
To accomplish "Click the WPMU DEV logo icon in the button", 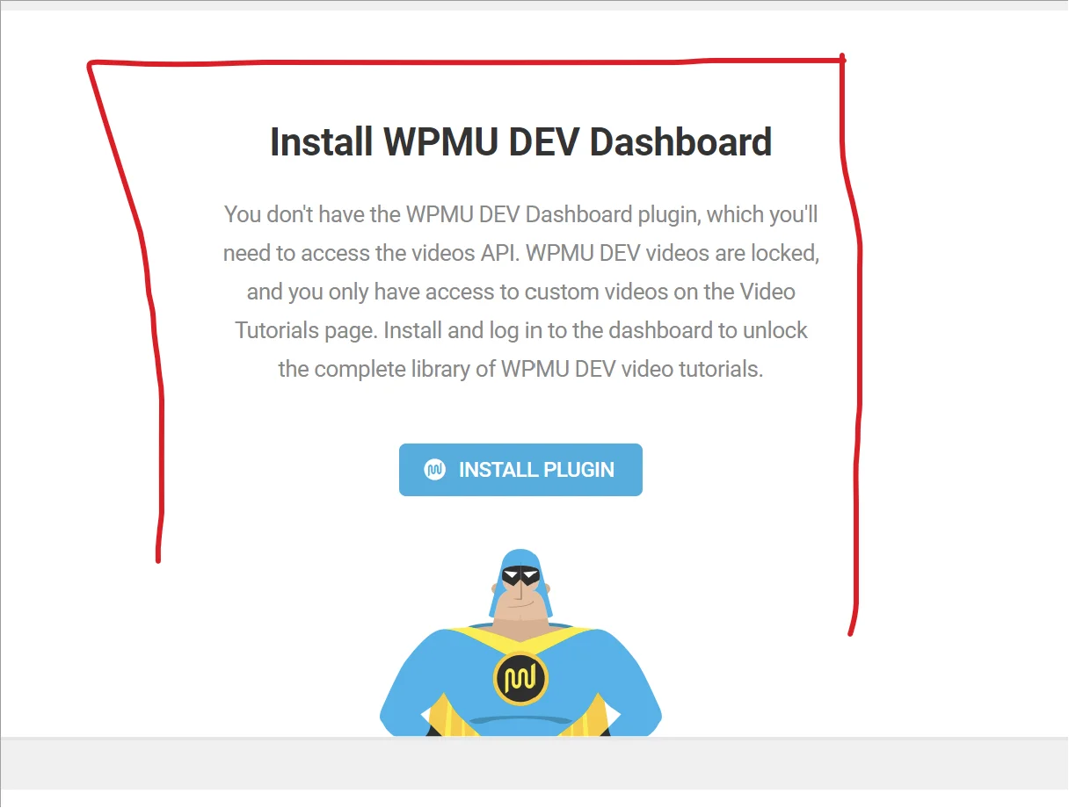I will 434,470.
